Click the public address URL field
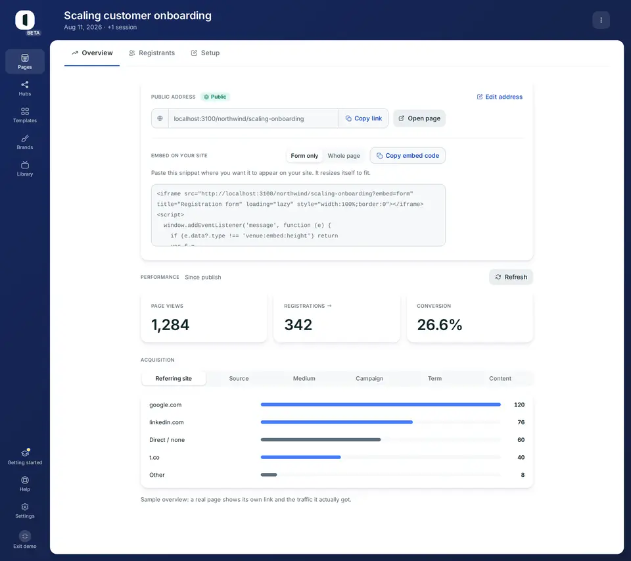631x561 pixels. [x=254, y=118]
